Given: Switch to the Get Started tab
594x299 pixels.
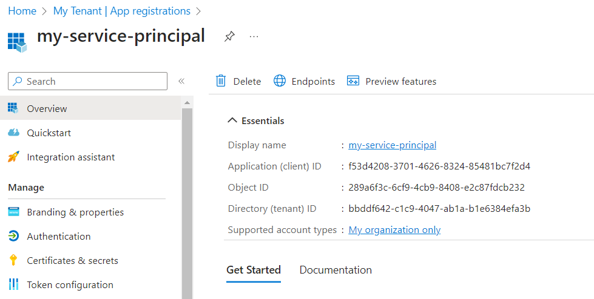Looking at the screenshot, I should pyautogui.click(x=254, y=270).
